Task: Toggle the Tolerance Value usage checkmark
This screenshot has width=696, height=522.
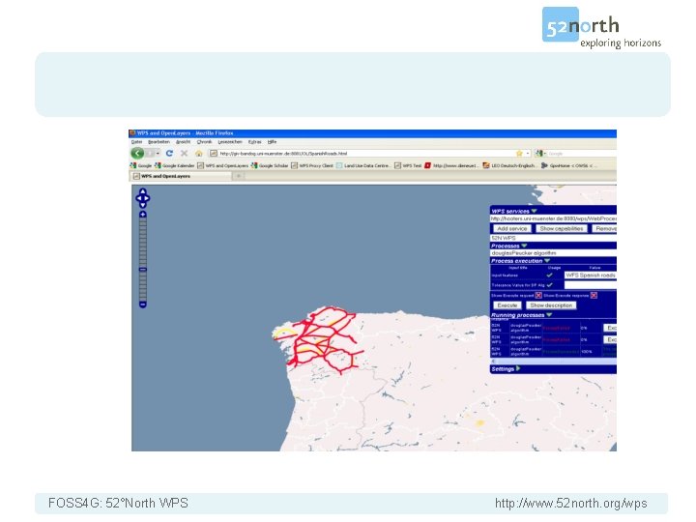Action: [x=549, y=285]
